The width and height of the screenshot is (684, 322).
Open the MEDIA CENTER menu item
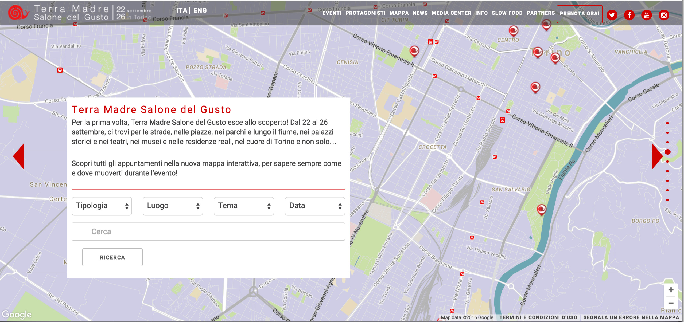click(452, 13)
